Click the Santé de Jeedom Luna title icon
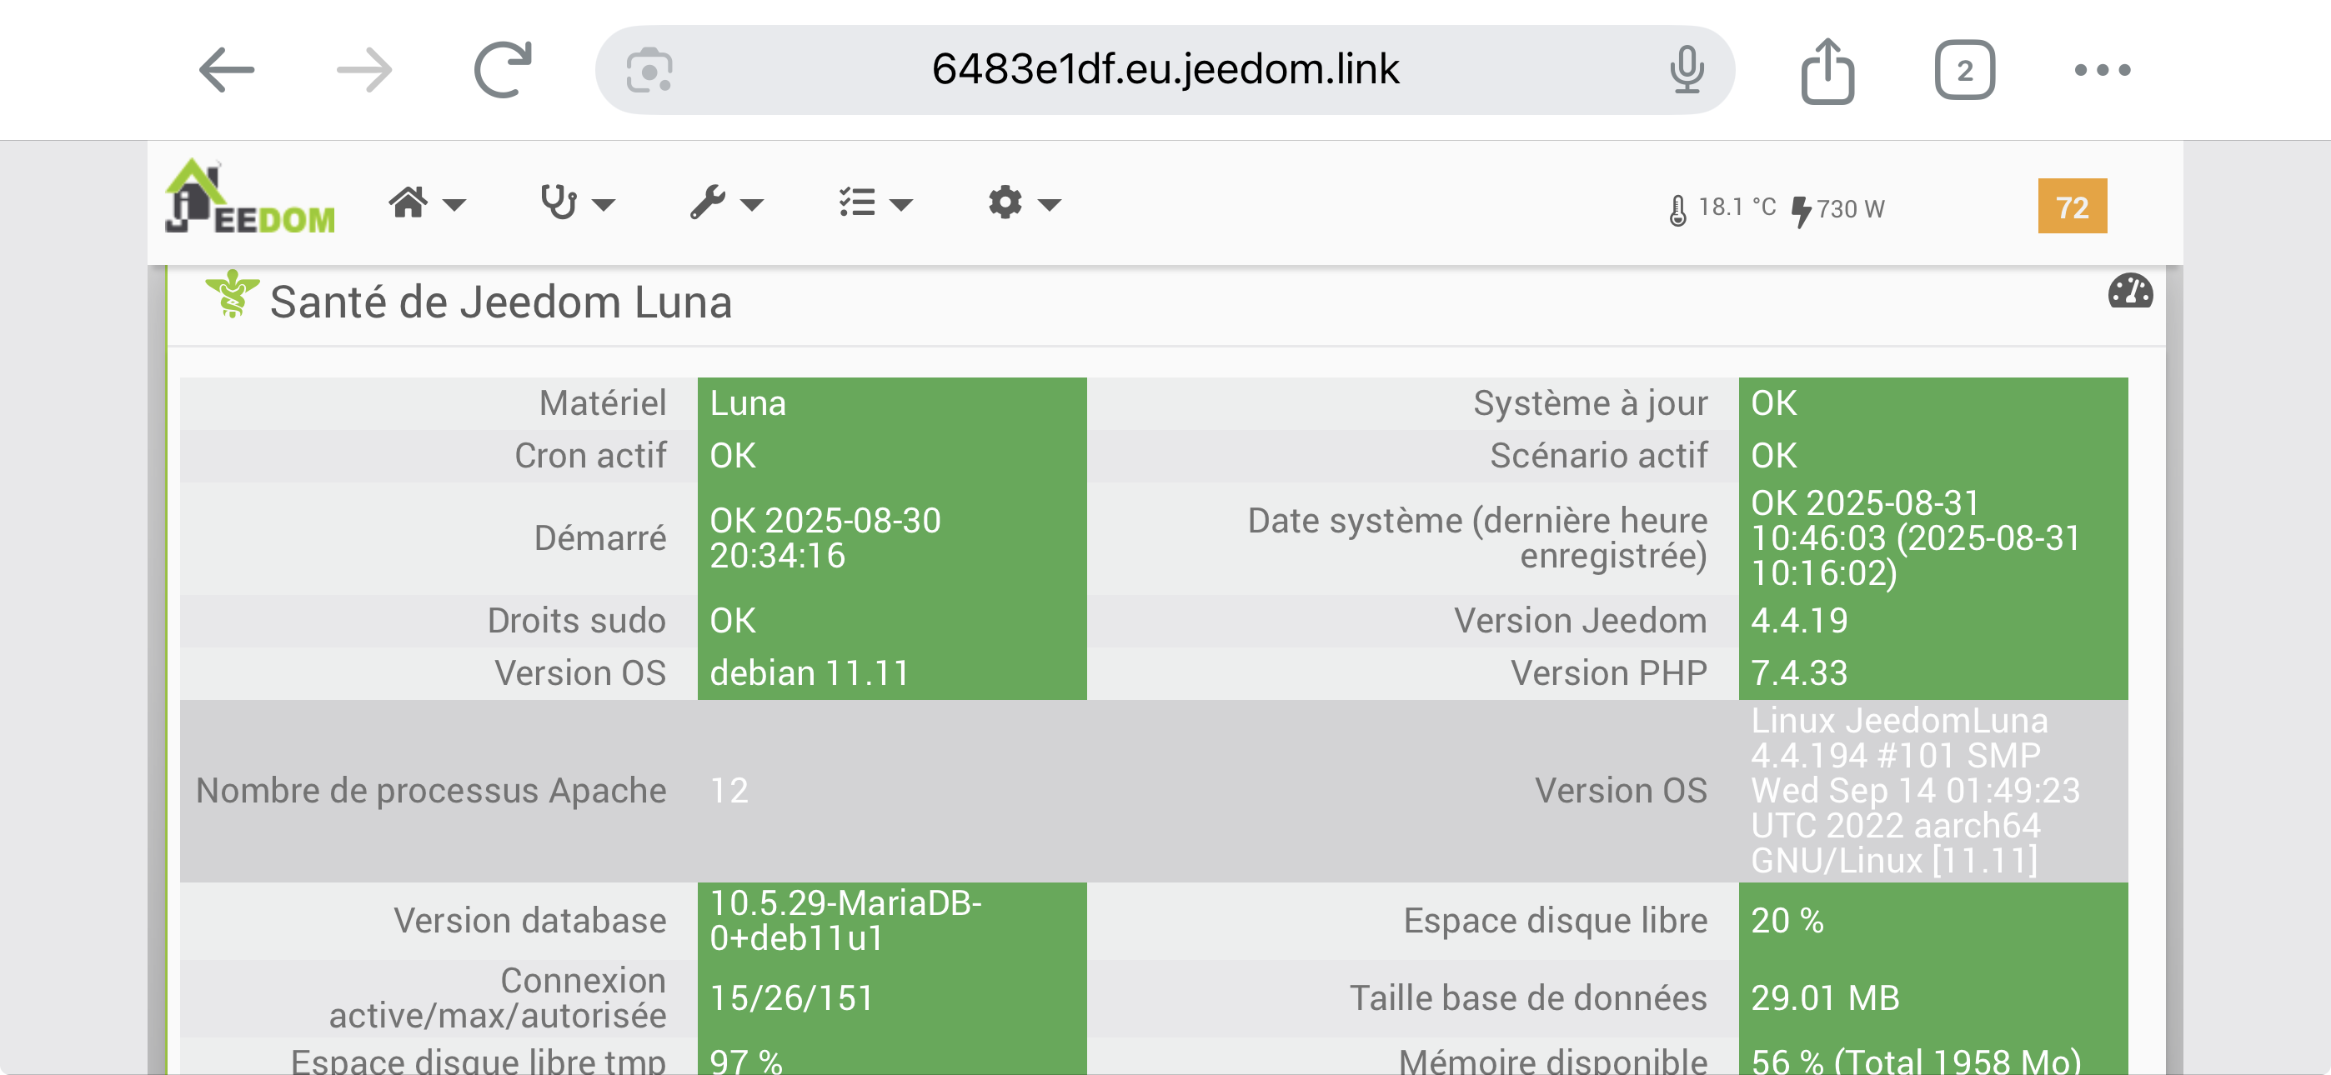 tap(232, 294)
